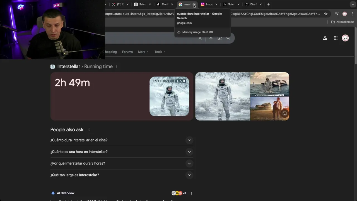Bookmark this page with star icon

coord(326,14)
